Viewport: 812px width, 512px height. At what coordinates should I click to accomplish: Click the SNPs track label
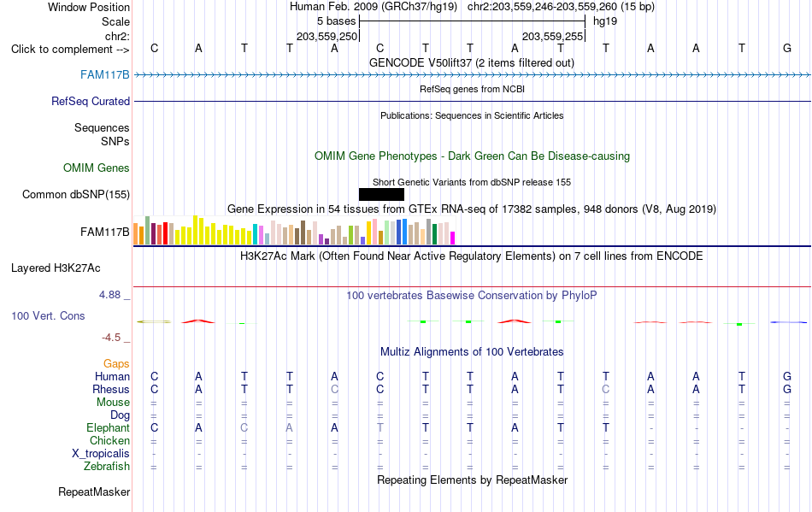pos(115,141)
